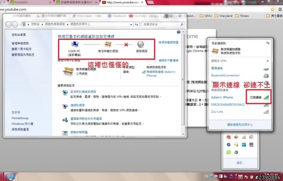The image size is (283, 181).
Task: Open HomeGroup link in the sidebar
Action: click(x=20, y=118)
